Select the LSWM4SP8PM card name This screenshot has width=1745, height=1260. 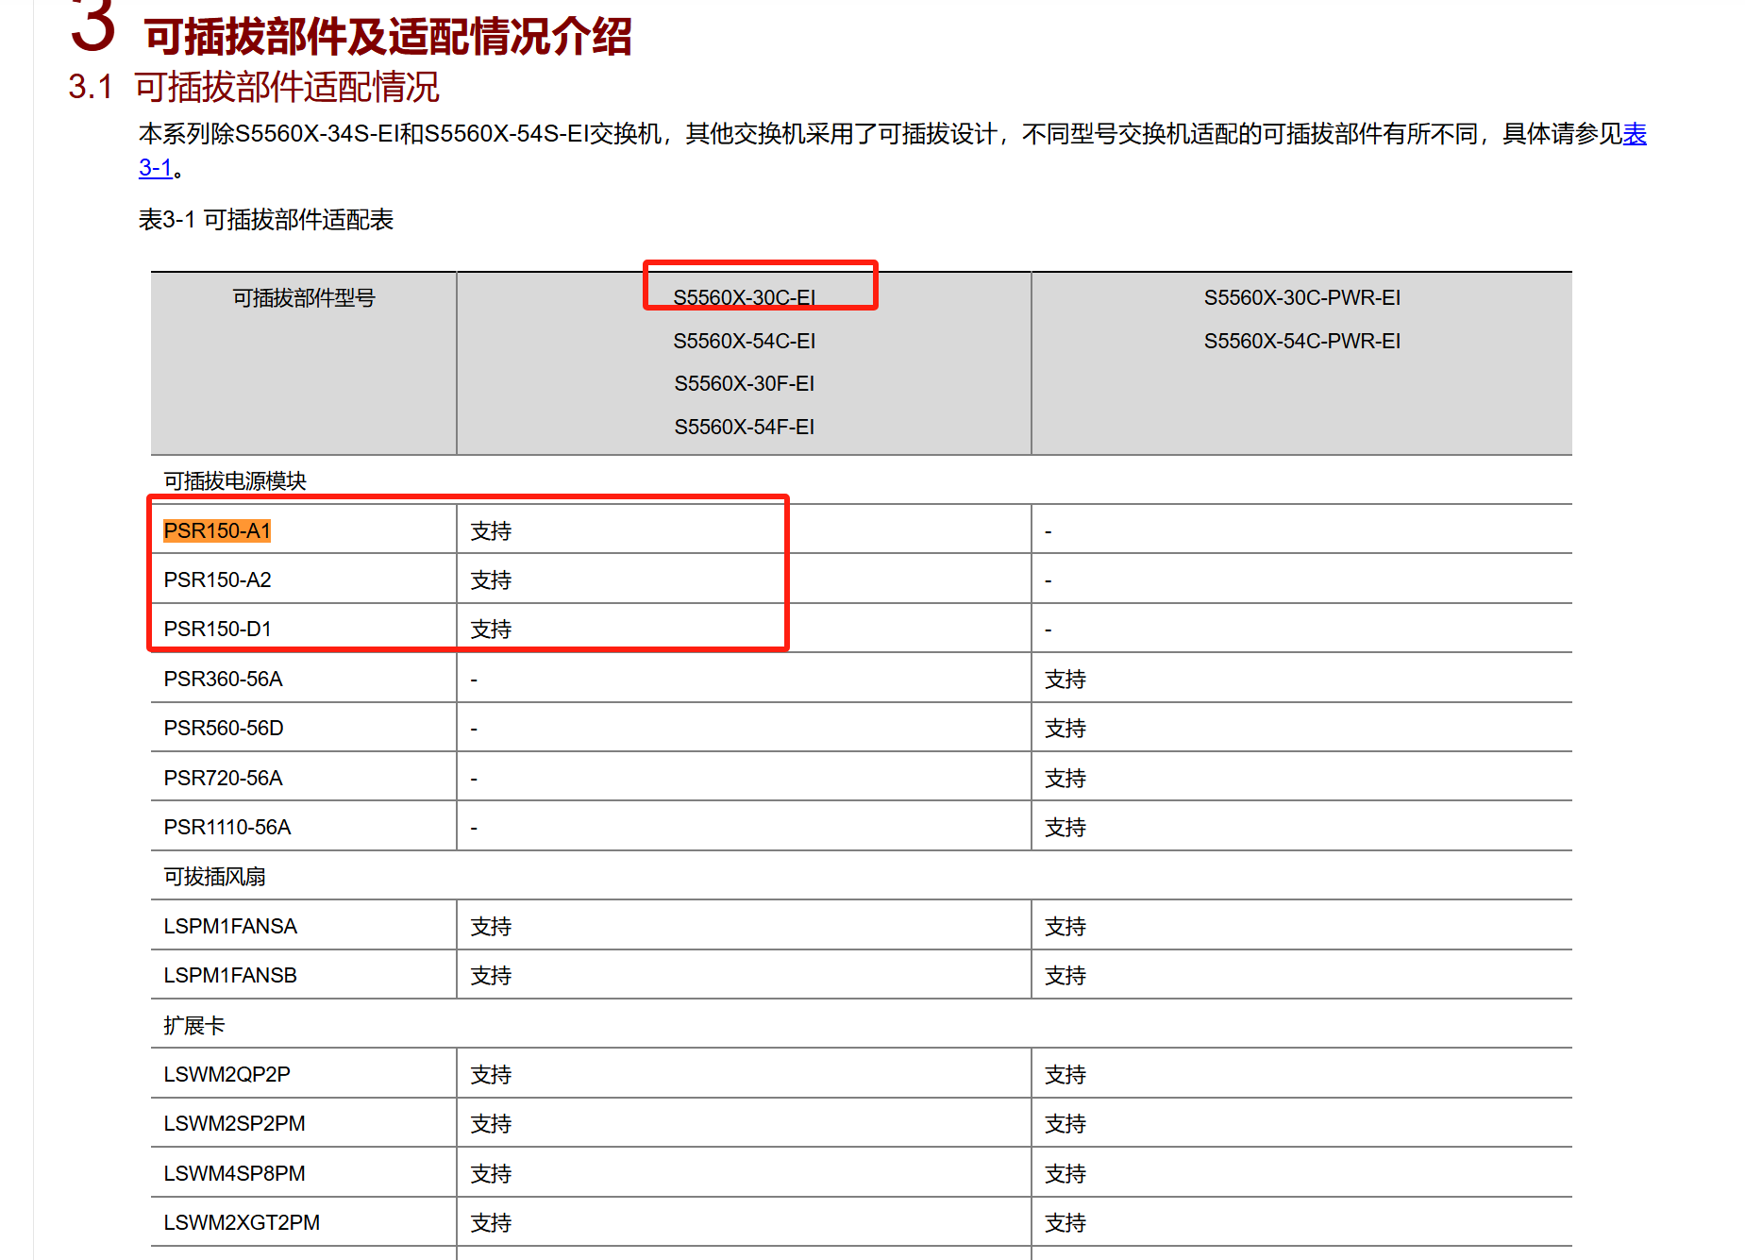point(234,1174)
